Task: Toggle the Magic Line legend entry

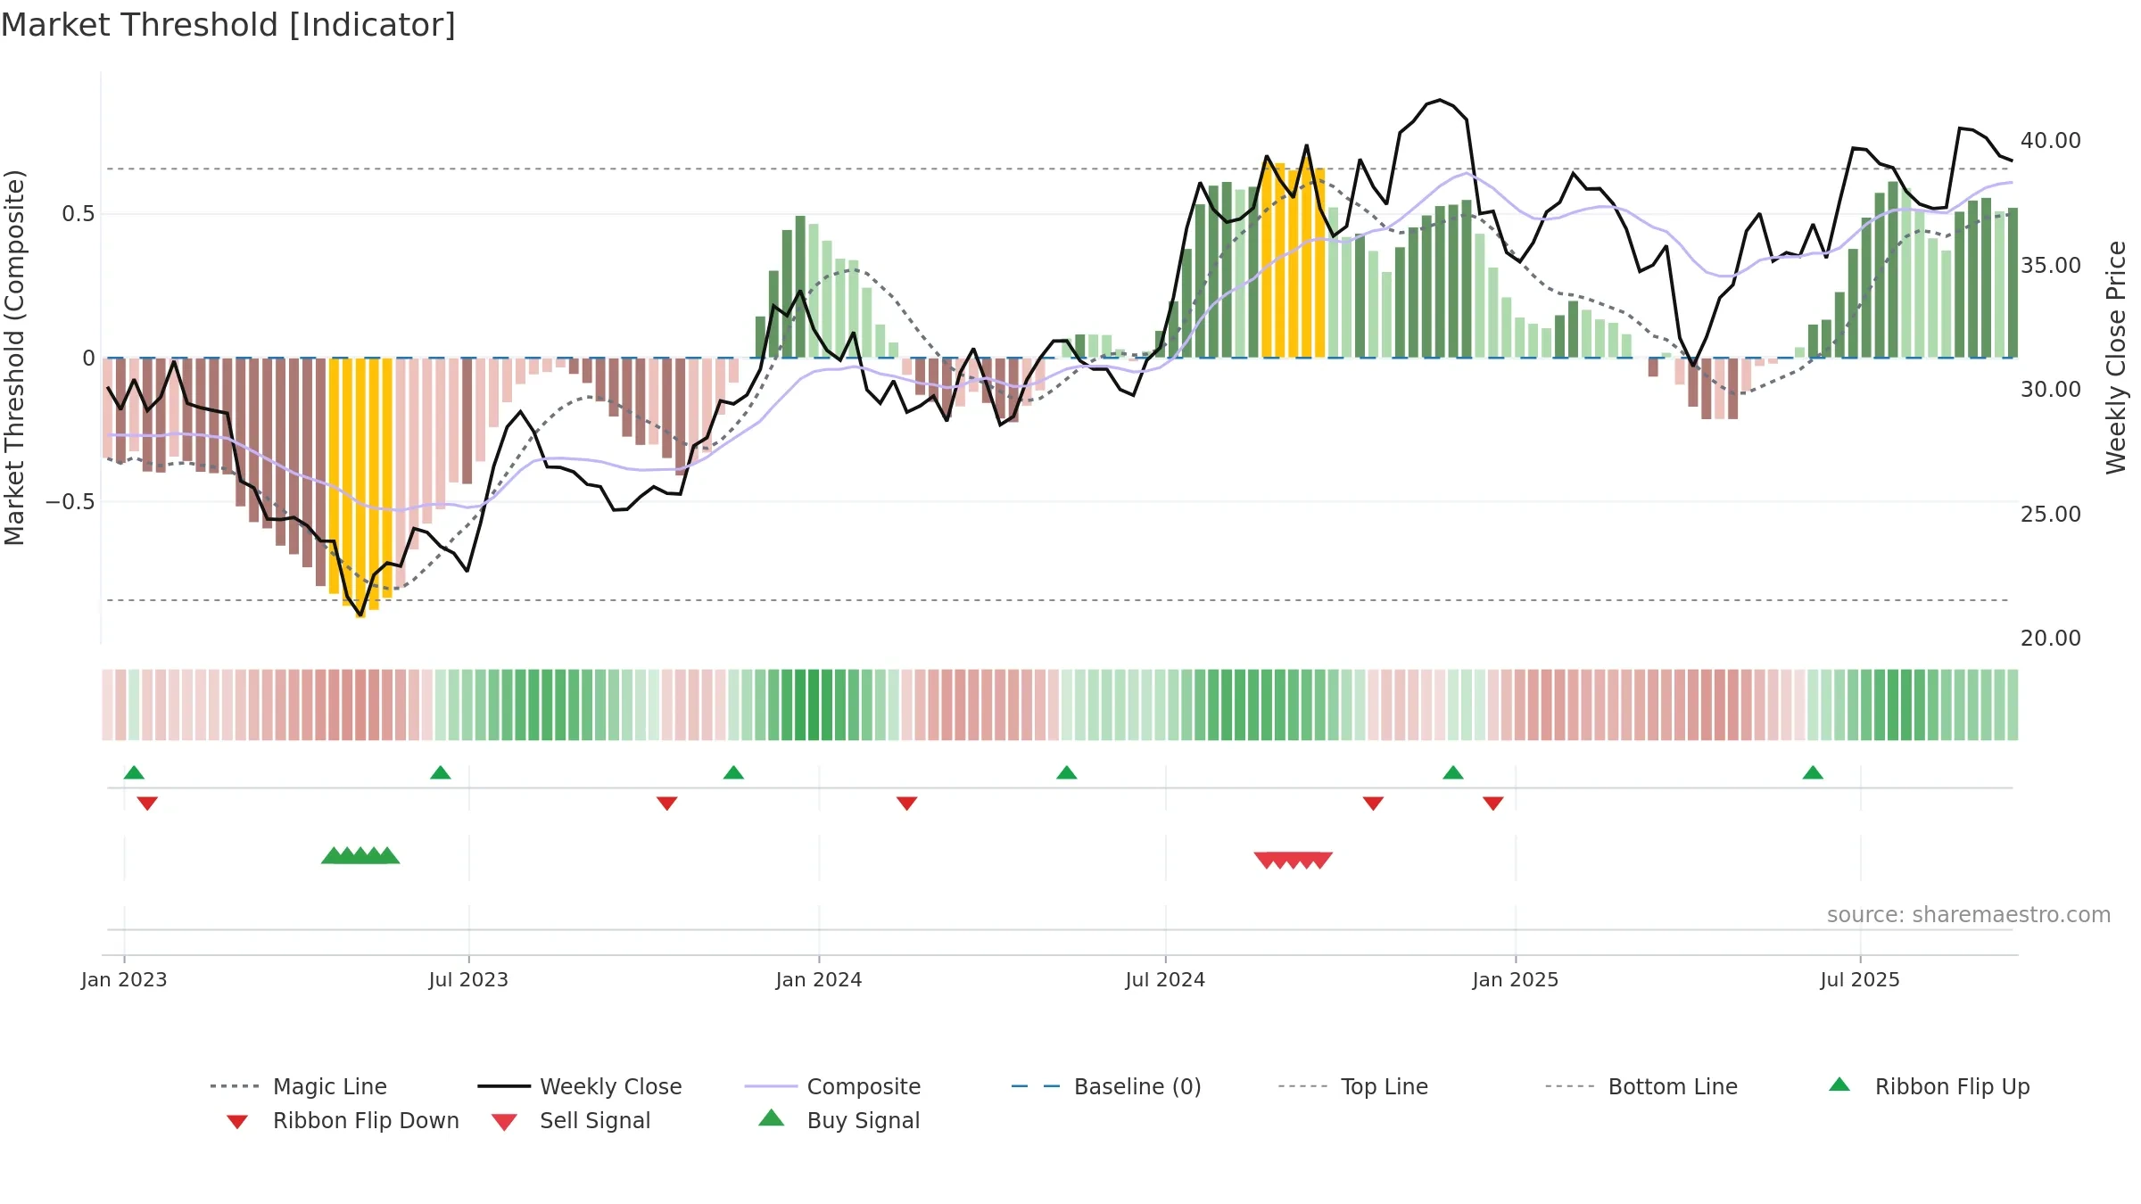Action: click(x=299, y=1086)
